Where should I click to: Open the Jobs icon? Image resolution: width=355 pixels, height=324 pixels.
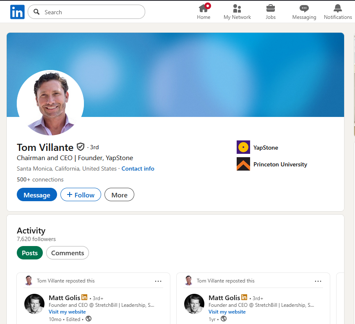tap(270, 11)
